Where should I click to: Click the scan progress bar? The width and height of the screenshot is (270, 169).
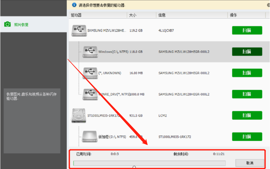(x=149, y=163)
